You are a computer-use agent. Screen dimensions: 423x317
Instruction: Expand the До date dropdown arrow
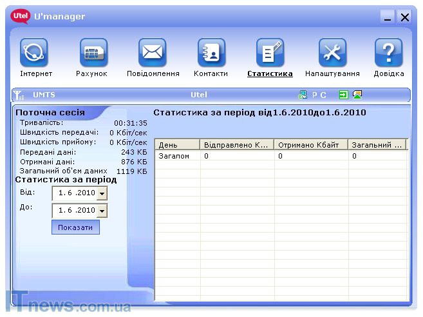point(102,211)
